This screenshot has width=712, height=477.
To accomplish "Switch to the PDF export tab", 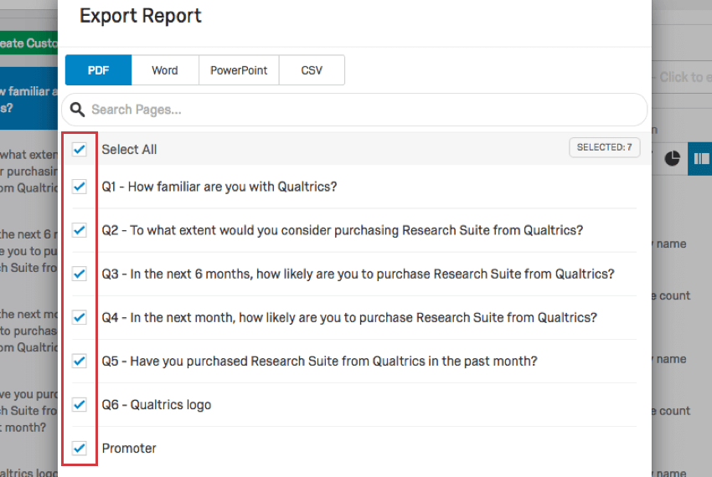I will (98, 70).
